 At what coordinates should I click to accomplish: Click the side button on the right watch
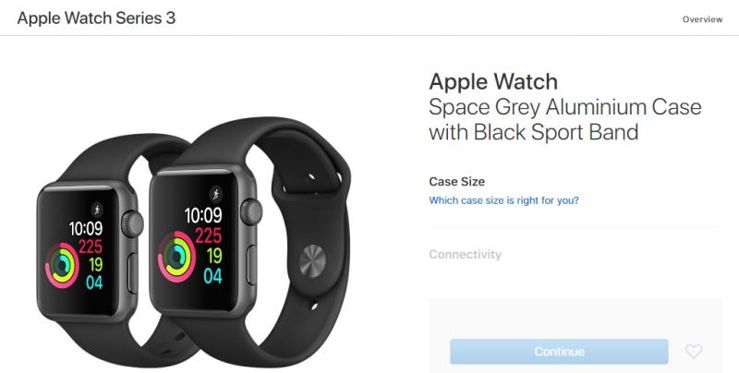click(x=252, y=265)
